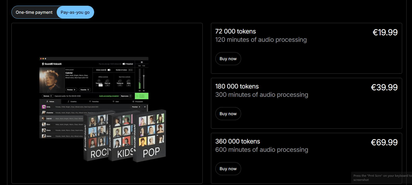Switch to One-time payment option
Screen dimensions: 412x185
[34, 12]
